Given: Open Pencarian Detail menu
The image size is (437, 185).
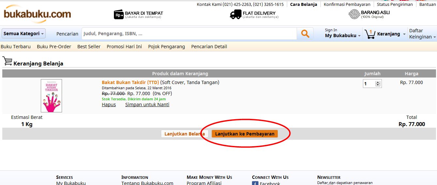Looking at the screenshot, I should [x=209, y=47].
